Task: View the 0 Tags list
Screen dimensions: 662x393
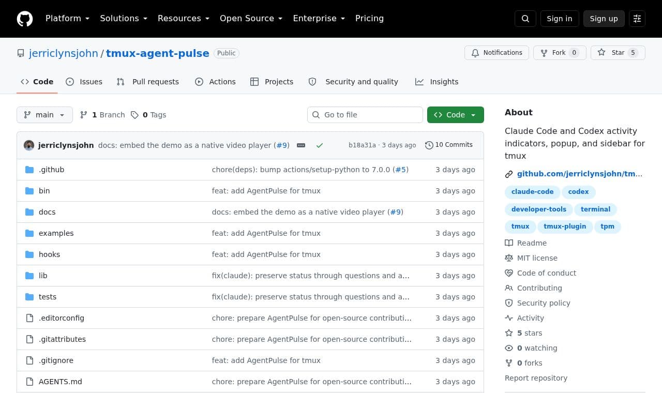Action: (148, 115)
